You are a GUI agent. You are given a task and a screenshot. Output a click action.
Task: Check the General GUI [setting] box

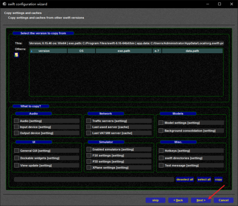point(16,151)
